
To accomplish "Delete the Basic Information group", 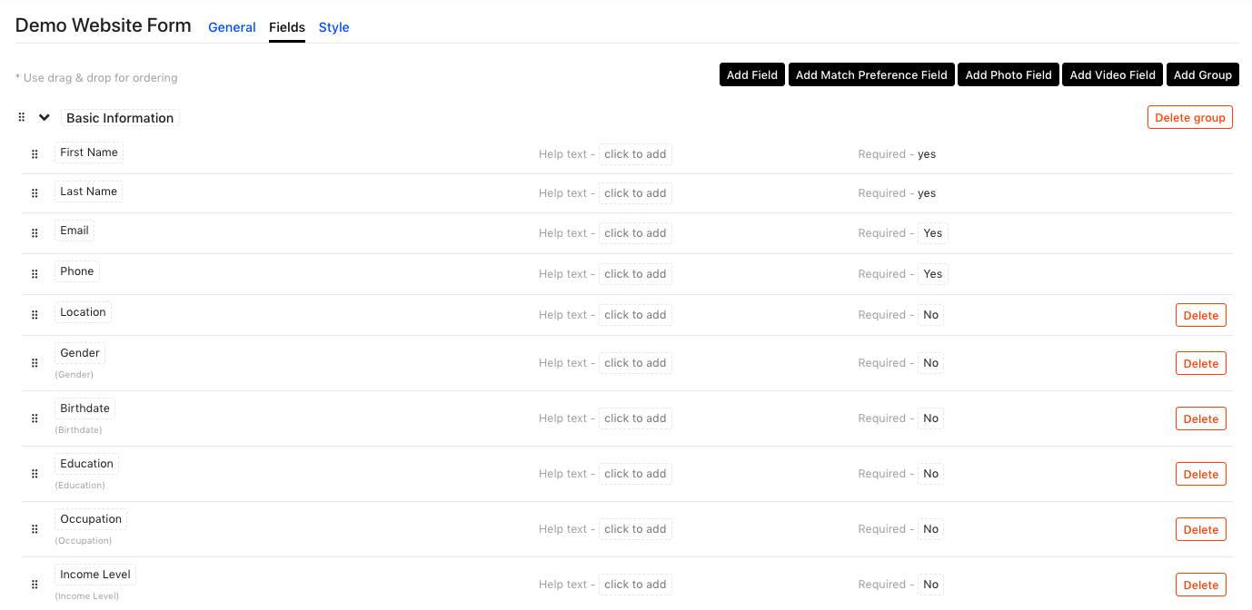I will click(1190, 116).
